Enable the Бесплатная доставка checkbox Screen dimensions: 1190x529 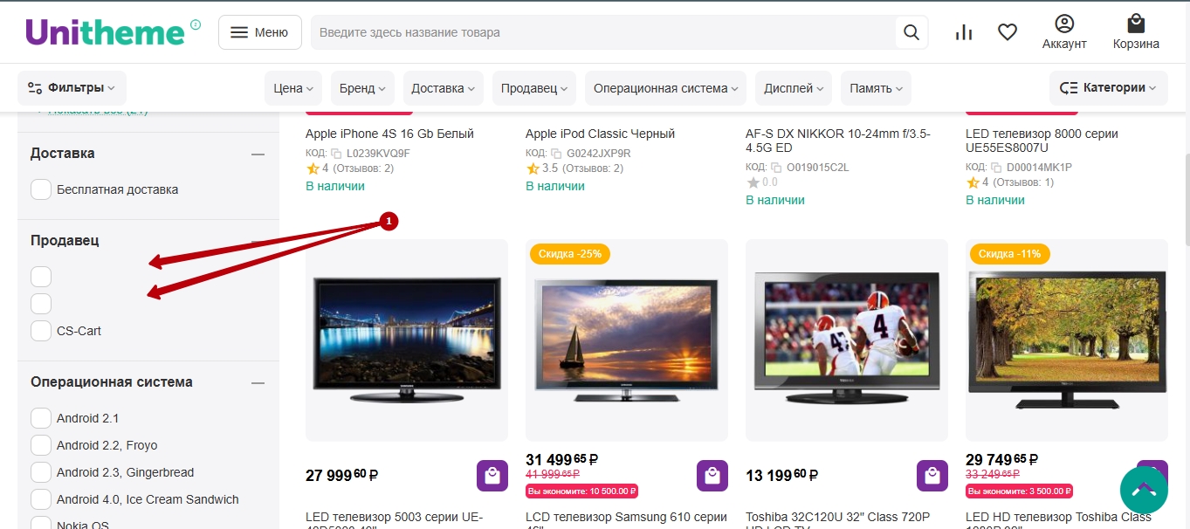(x=41, y=189)
